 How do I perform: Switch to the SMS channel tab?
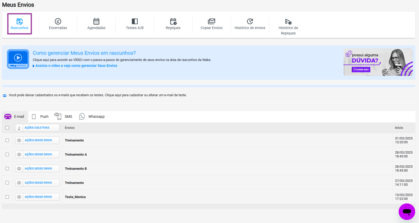pyautogui.click(x=63, y=117)
